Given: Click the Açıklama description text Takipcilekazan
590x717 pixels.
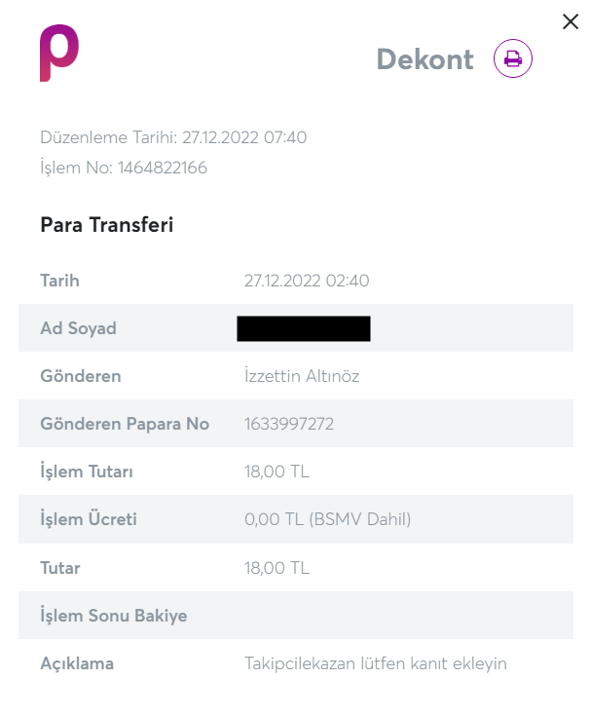Looking at the screenshot, I should click(x=376, y=663).
